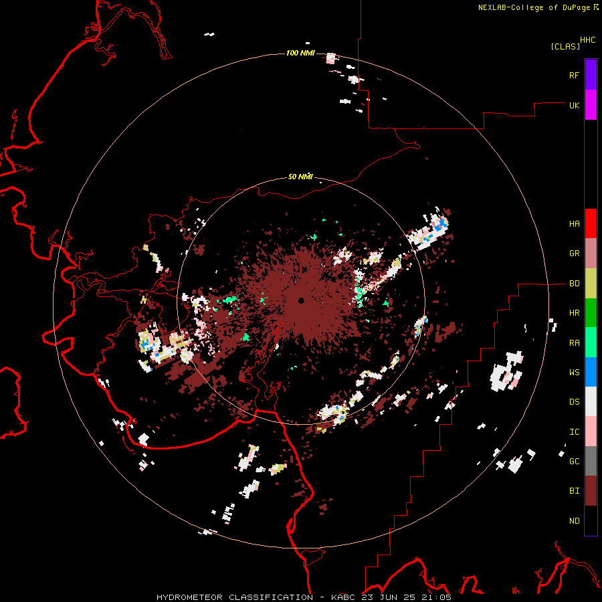The width and height of the screenshot is (602, 602).
Task: Select the GC legend label
Action: [574, 462]
